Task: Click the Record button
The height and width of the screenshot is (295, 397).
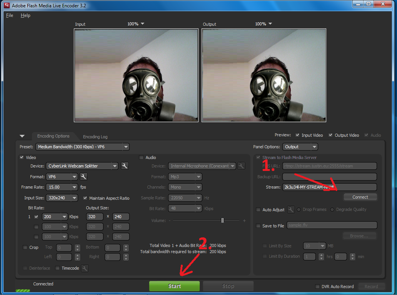Action: point(371,287)
